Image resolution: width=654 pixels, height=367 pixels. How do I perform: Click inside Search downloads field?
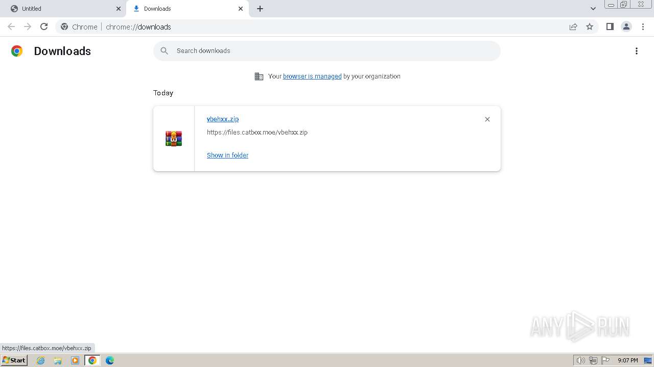pyautogui.click(x=327, y=51)
